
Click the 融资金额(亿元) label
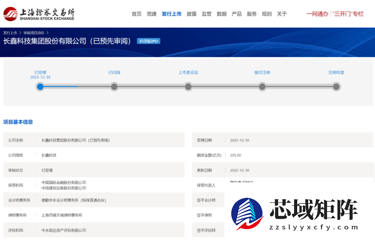point(209,155)
